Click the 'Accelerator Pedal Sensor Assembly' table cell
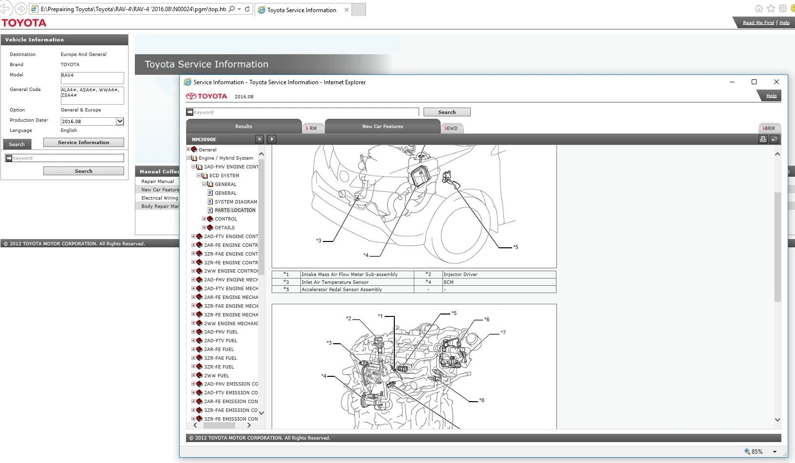Screen dimensions: 795x463 click(x=357, y=290)
